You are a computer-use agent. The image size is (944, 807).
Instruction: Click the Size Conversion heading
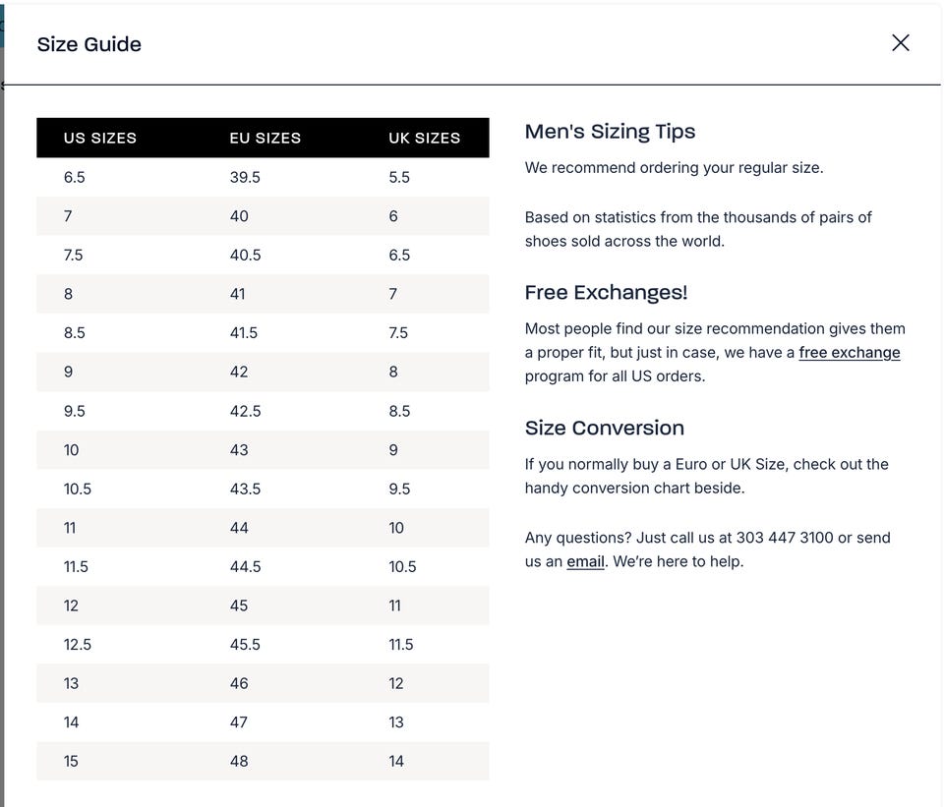click(x=604, y=428)
